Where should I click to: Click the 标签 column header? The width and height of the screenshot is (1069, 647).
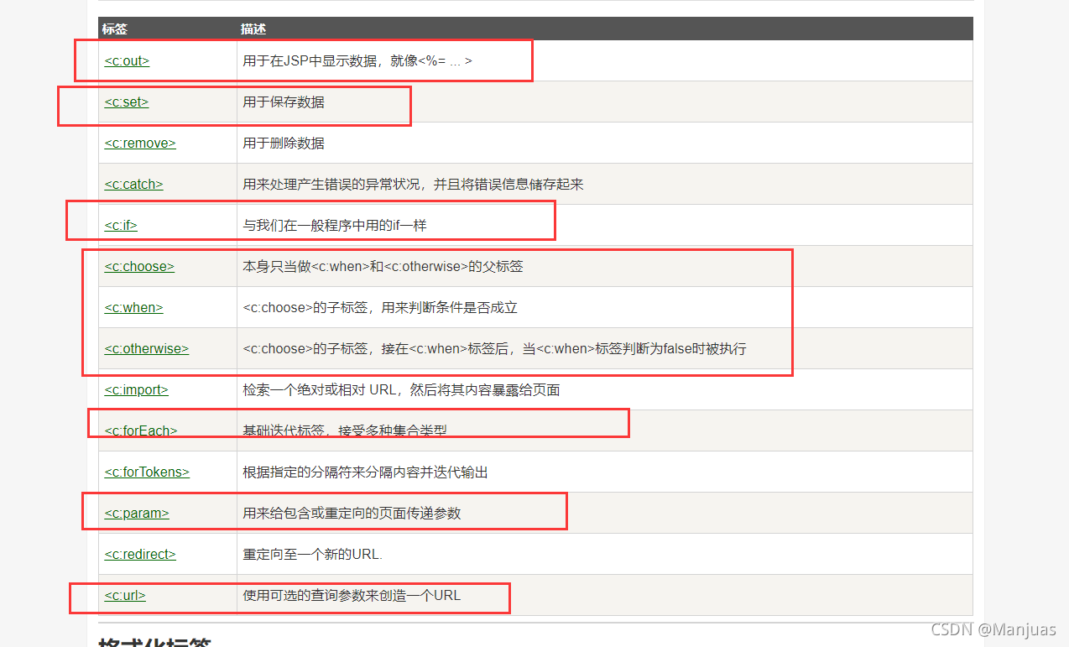pos(114,29)
